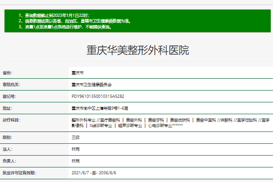Select the value 重庆市卫生健康委员会
This screenshot has height=182, width=273.
(91, 85)
